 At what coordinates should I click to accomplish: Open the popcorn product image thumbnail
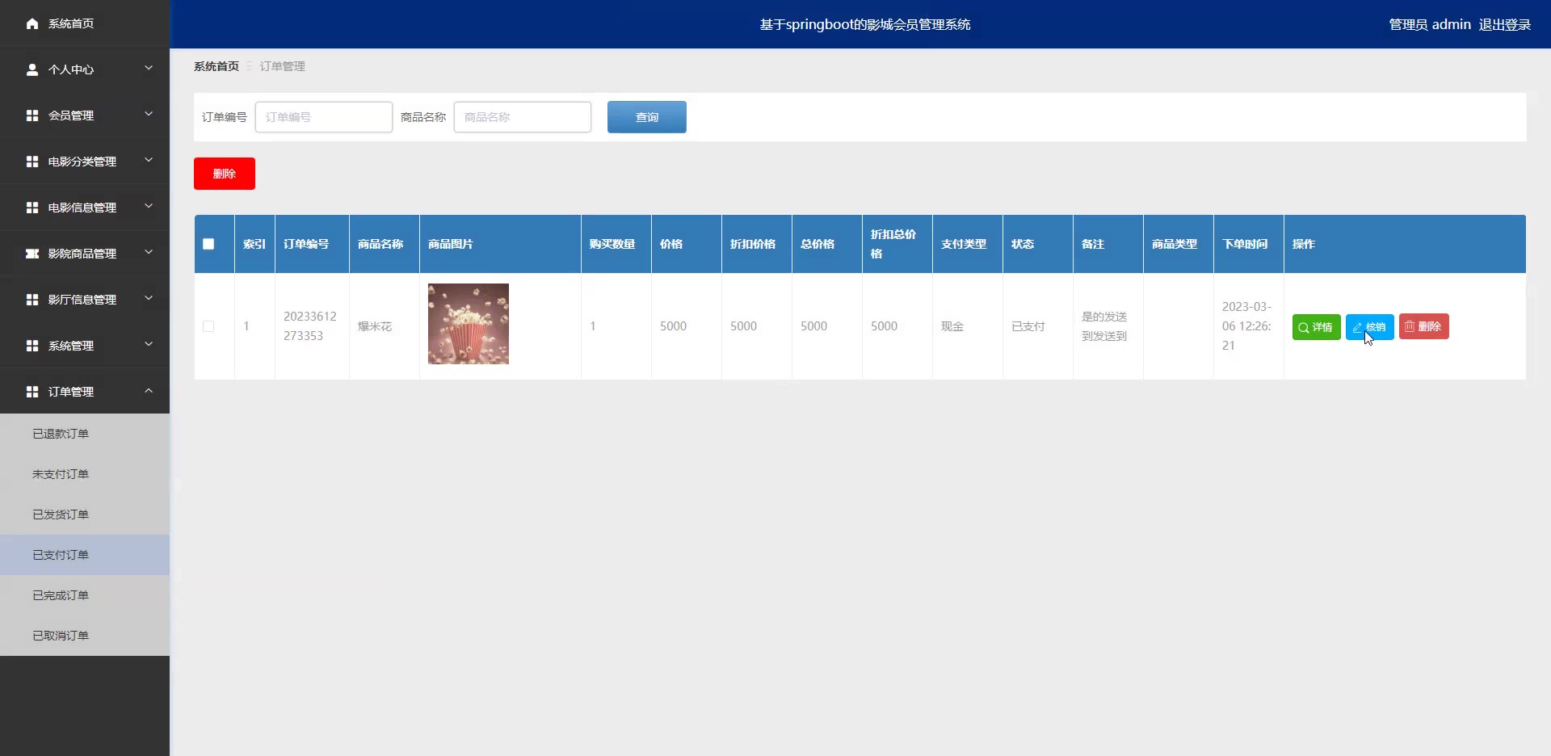tap(469, 324)
